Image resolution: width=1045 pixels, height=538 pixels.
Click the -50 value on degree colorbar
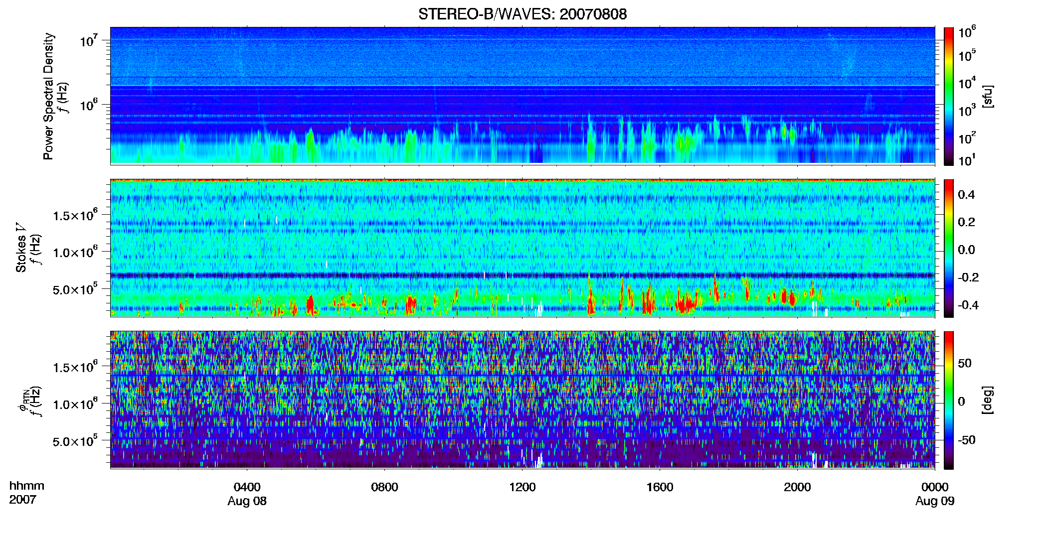click(967, 440)
